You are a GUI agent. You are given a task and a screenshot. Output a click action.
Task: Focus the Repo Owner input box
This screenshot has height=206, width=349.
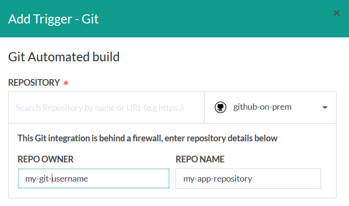[93, 179]
